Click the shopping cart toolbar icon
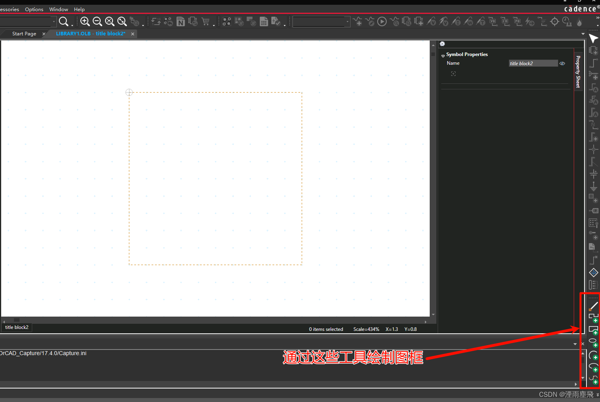The image size is (600, 402). [x=206, y=21]
